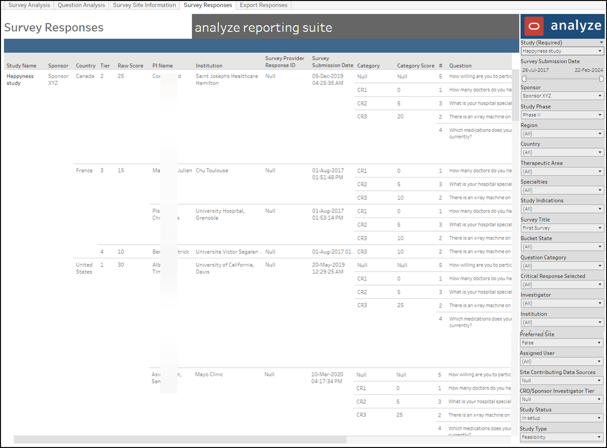The image size is (607, 448).
Task: Click the PI Name column header
Action: (x=163, y=66)
